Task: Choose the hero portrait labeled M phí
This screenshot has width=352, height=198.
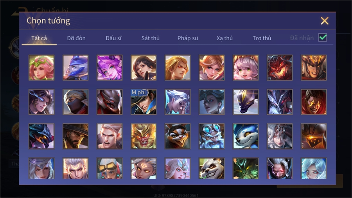Action: coord(144,102)
